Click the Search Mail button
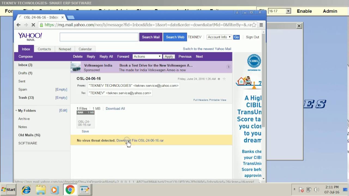 151,37
